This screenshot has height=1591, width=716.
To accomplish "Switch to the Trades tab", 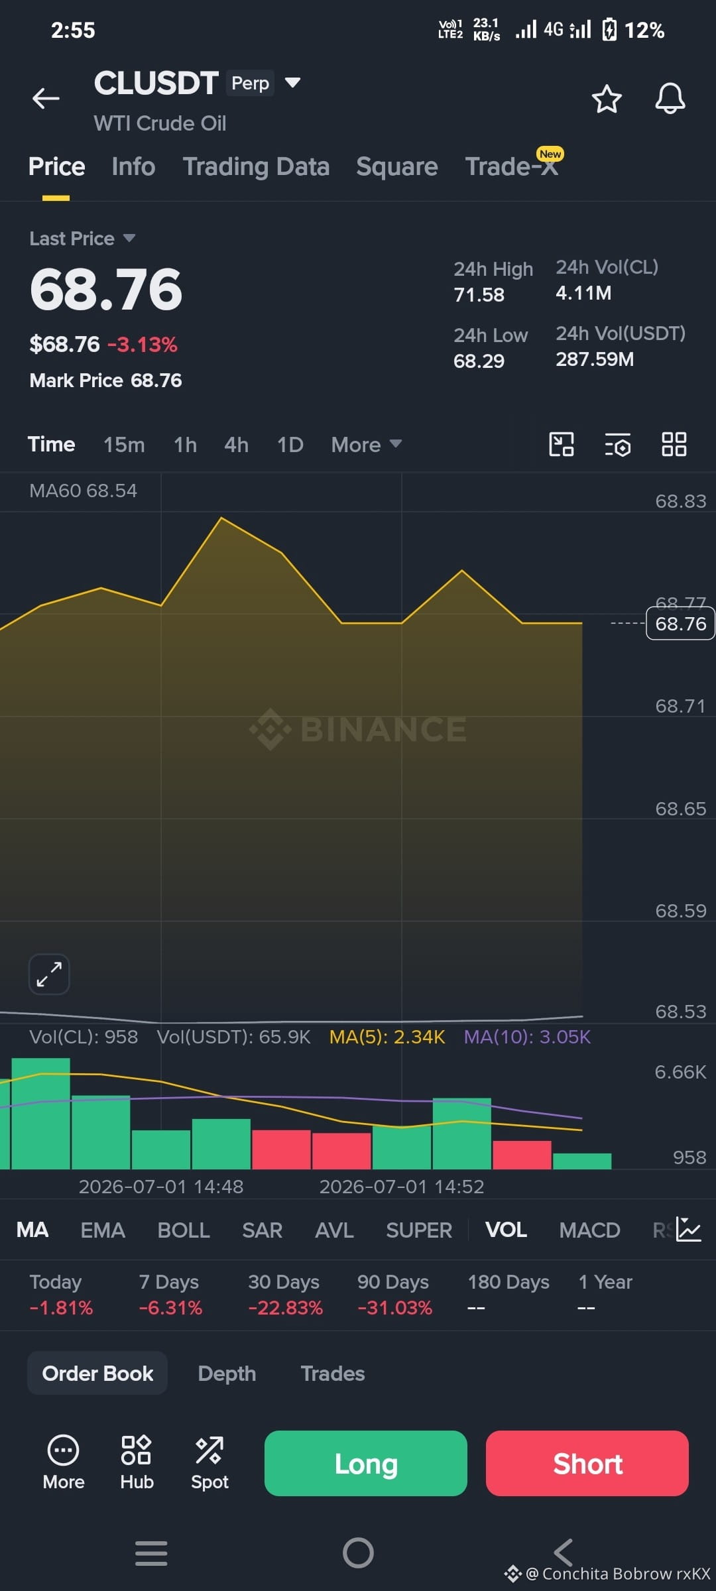I will [333, 1374].
